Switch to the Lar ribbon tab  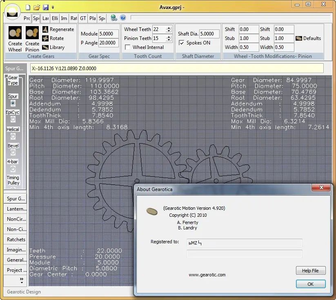[x=45, y=18]
